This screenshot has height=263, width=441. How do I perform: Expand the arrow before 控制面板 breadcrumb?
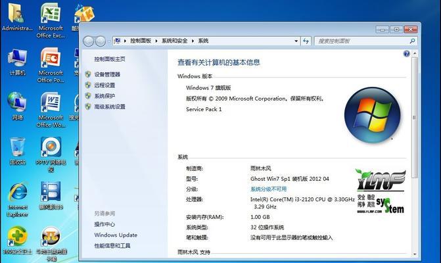tap(125, 41)
